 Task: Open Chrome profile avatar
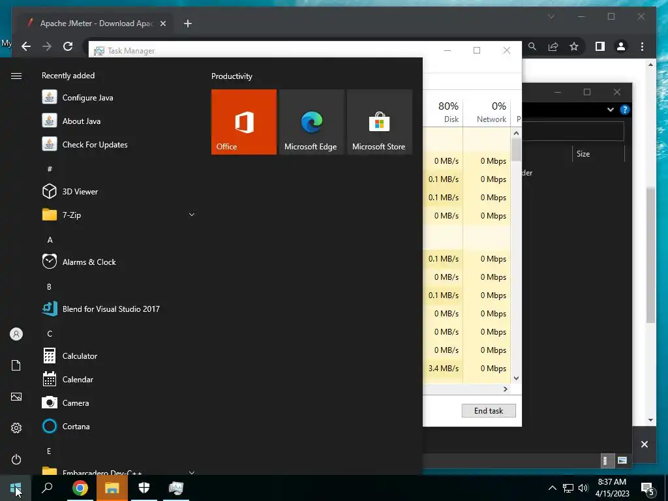pyautogui.click(x=621, y=46)
